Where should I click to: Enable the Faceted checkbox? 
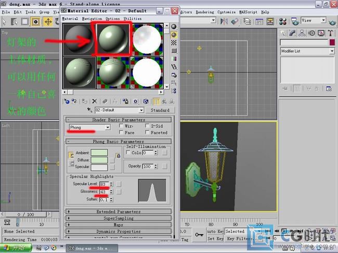click(148, 132)
